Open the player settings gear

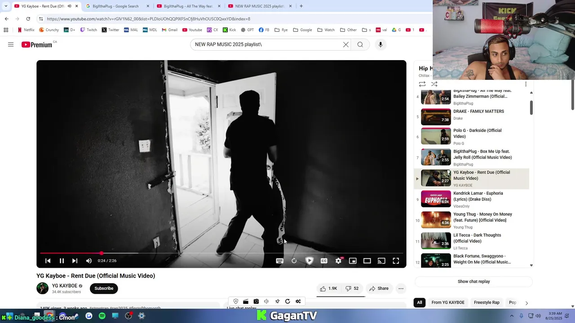[x=338, y=261]
